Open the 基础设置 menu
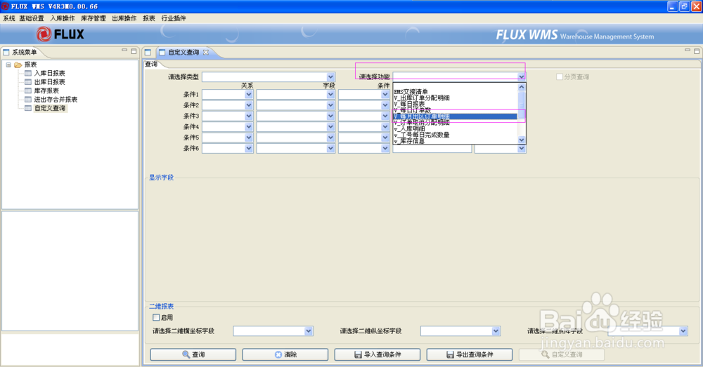The width and height of the screenshot is (703, 367). tap(32, 18)
